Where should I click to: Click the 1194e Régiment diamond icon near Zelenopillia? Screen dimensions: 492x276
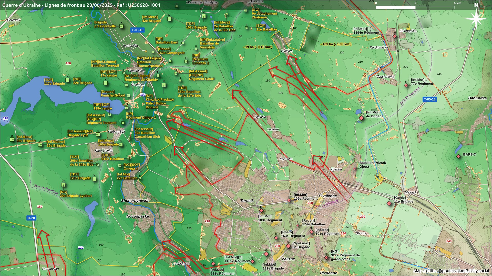(395, 36)
